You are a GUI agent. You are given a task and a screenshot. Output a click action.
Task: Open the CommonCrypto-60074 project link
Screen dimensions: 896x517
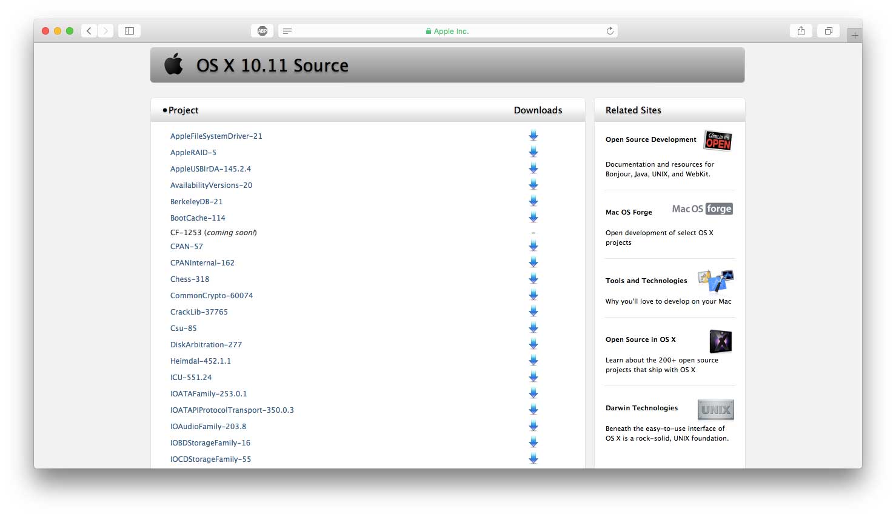tap(212, 296)
